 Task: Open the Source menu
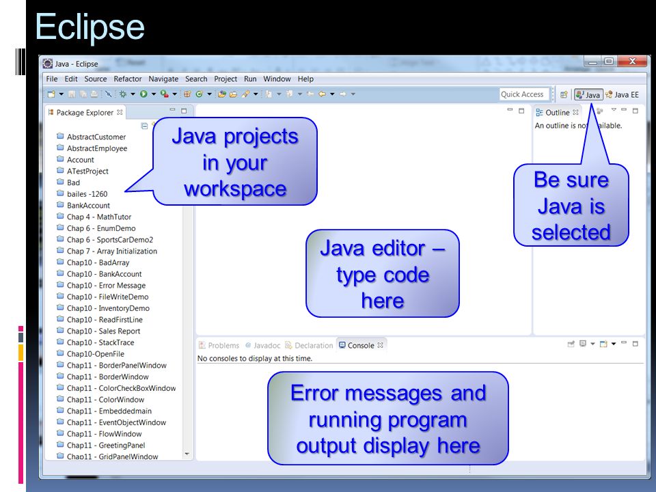tap(96, 79)
